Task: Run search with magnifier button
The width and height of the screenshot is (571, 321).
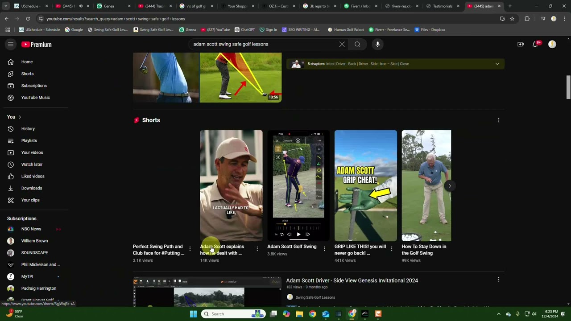Action: tap(357, 44)
